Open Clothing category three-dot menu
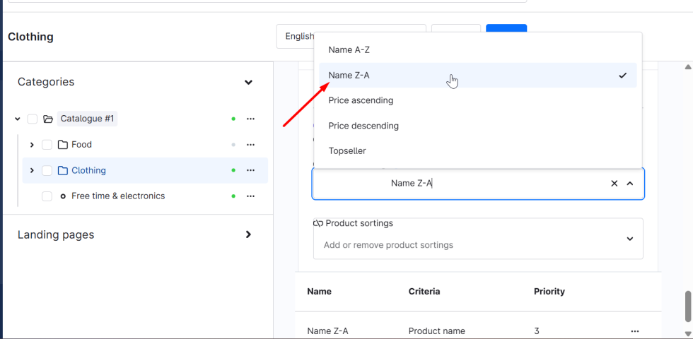 click(250, 170)
